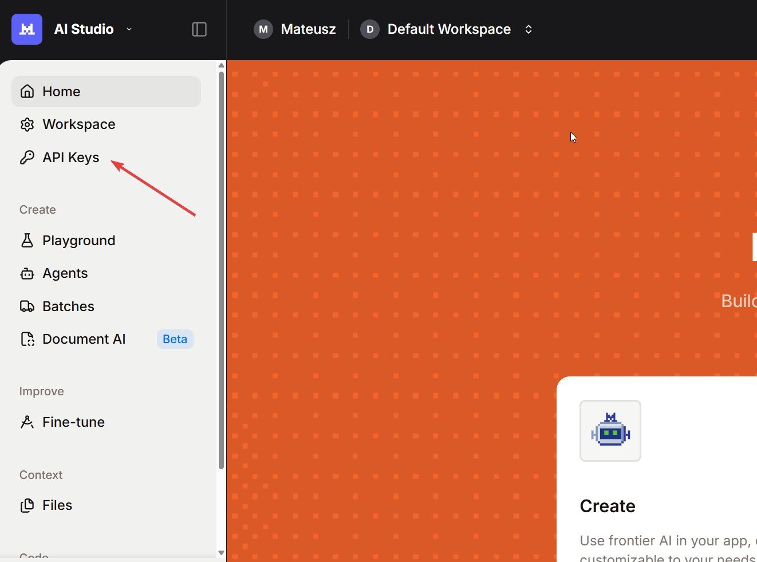
Task: Open the Workspace settings gear icon
Action: pos(27,124)
